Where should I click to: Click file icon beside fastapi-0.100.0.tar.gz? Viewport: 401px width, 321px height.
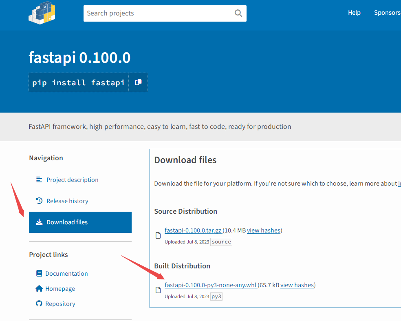158,235
